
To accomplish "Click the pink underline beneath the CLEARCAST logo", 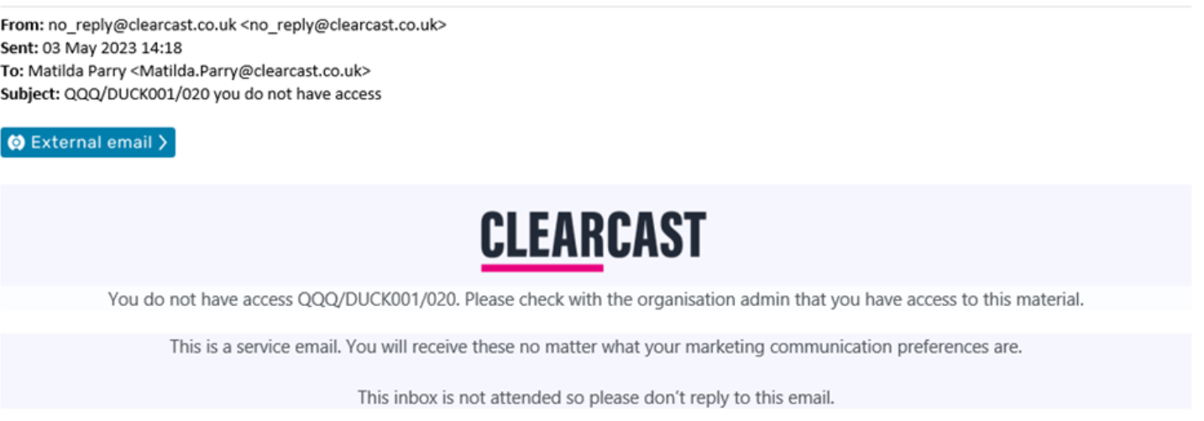I will 542,268.
